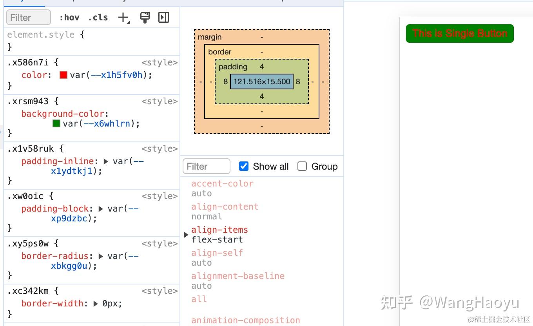Screen dimensions: 533x326
Task: Click the green background-color swatch in .xrsm943
Action: (x=56, y=123)
